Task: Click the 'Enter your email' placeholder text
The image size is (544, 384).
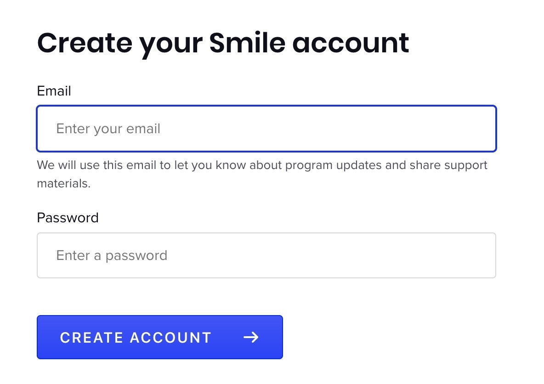Action: 108,129
